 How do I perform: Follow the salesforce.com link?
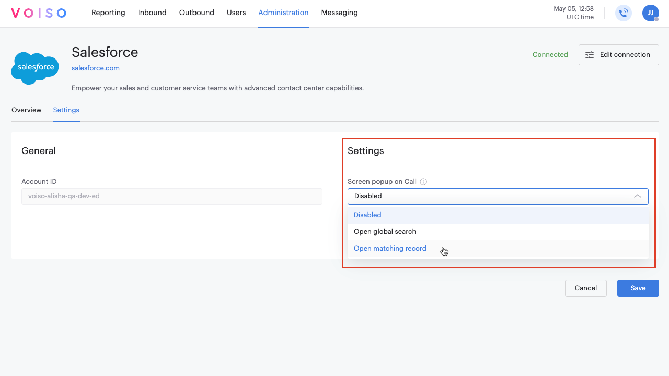[96, 68]
